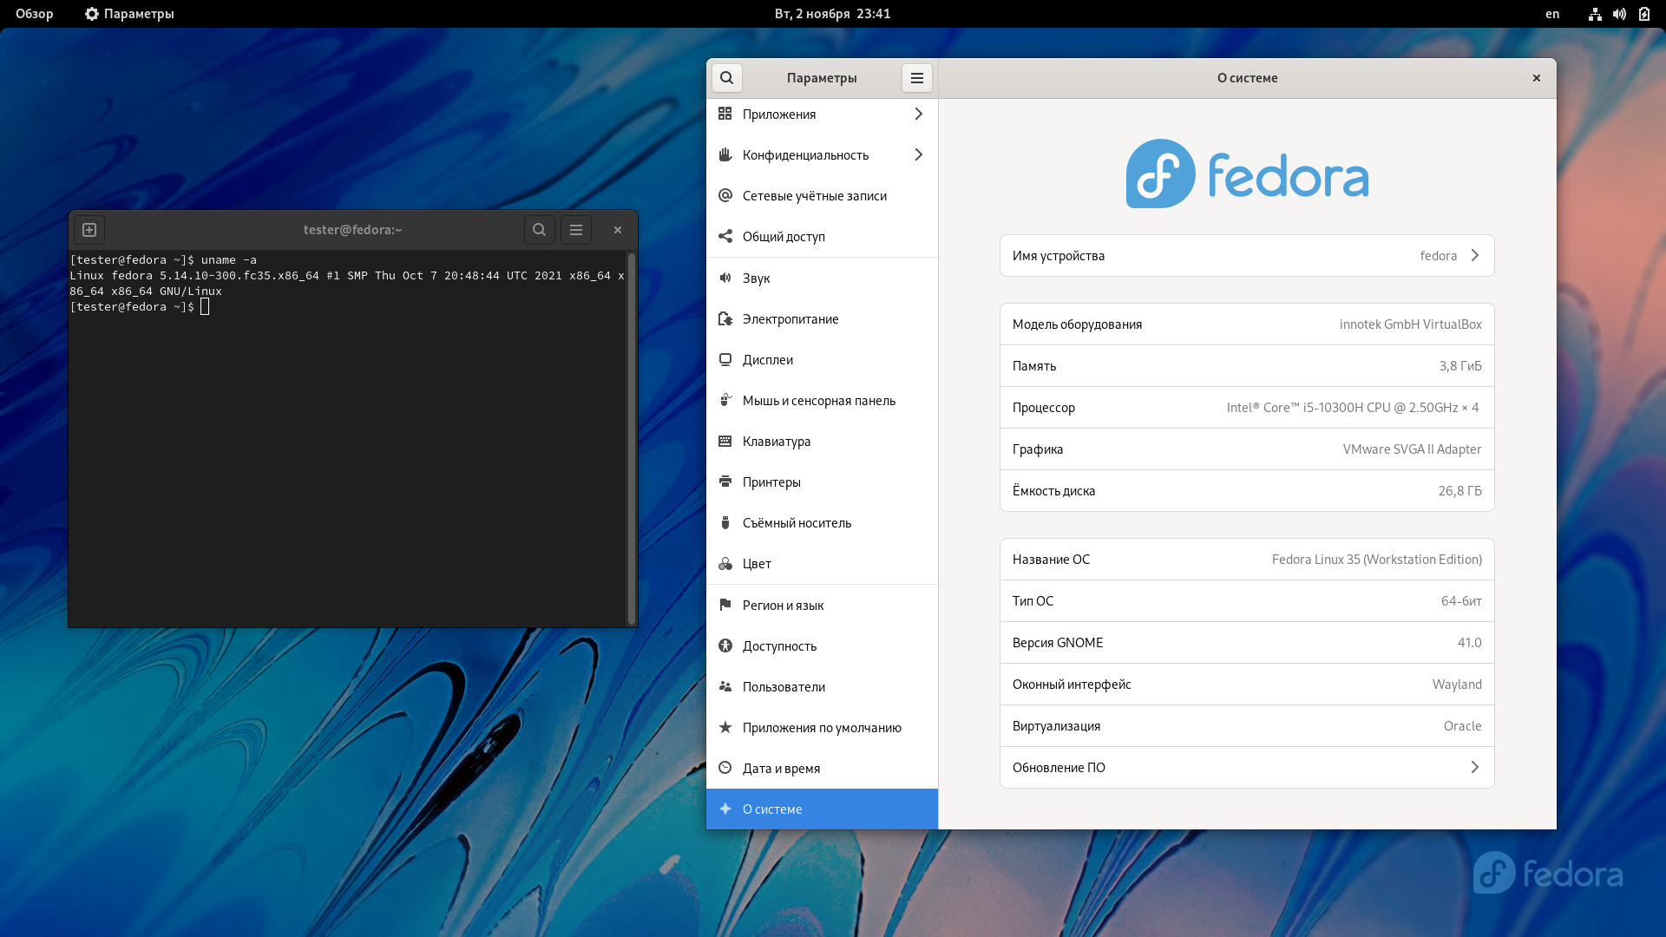Add a new terminal tab
This screenshot has width=1666, height=937.
tap(89, 230)
